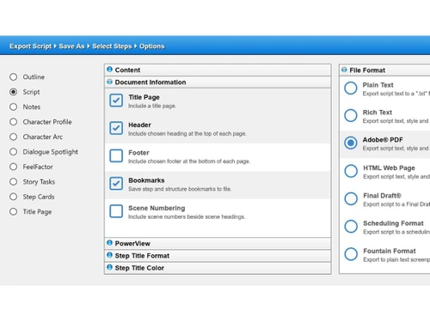This screenshot has height=322, width=430.
Task: Click the Bookmarks description text
Action: pyautogui.click(x=180, y=189)
